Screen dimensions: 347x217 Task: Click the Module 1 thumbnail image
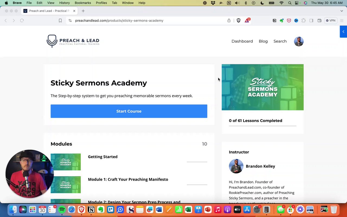tap(66, 185)
